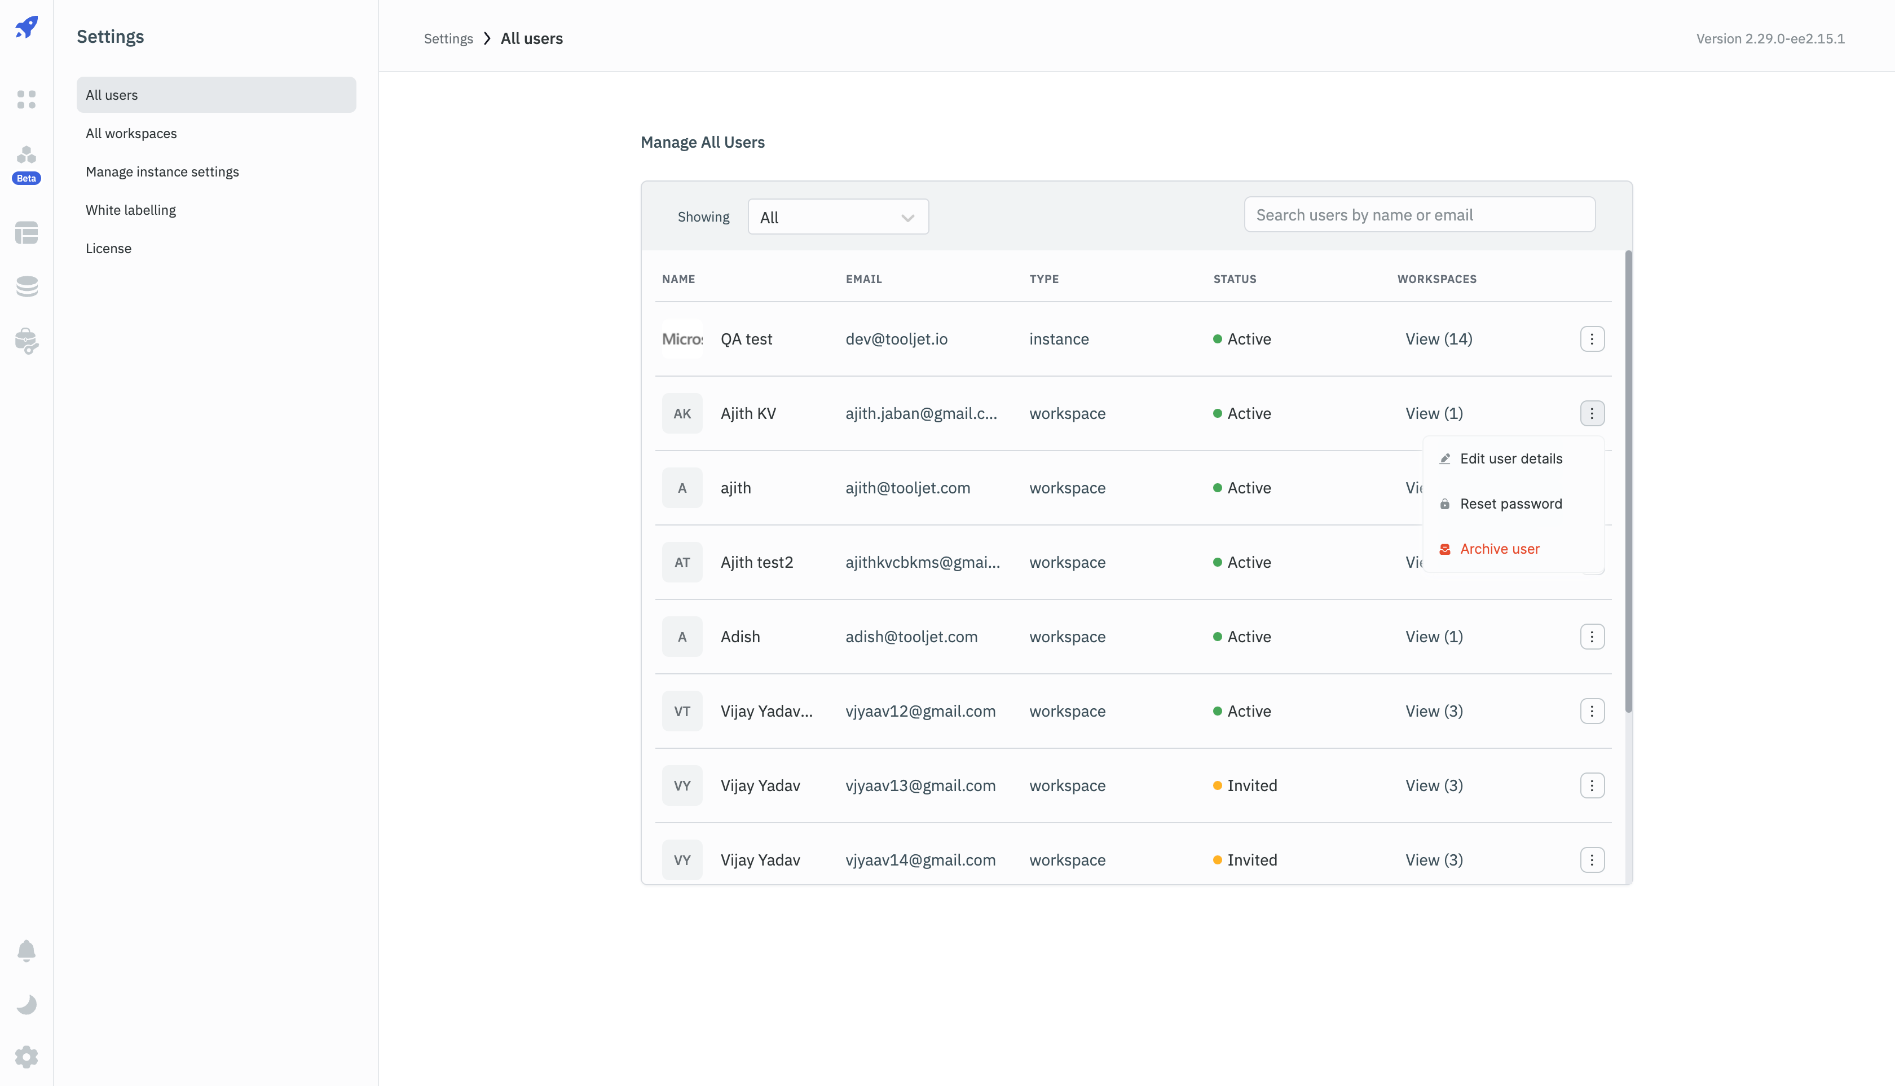The image size is (1895, 1086).
Task: Open kebab menu for vjyaav13@gmail.com
Action: [x=1592, y=785]
